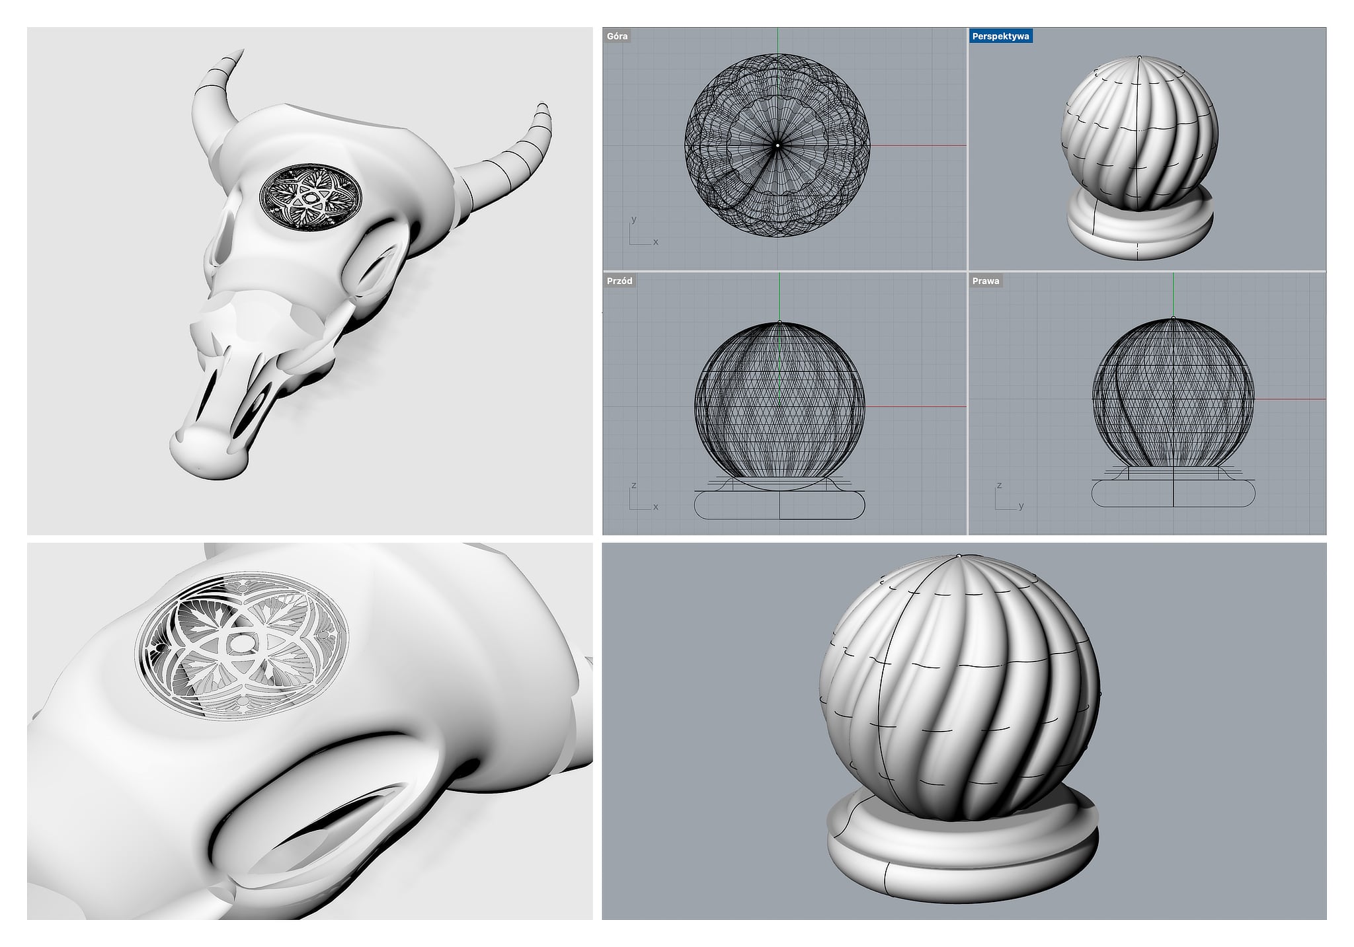Select the Perspektywa viewport label
Image resolution: width=1354 pixels, height=947 pixels.
coord(1001,36)
